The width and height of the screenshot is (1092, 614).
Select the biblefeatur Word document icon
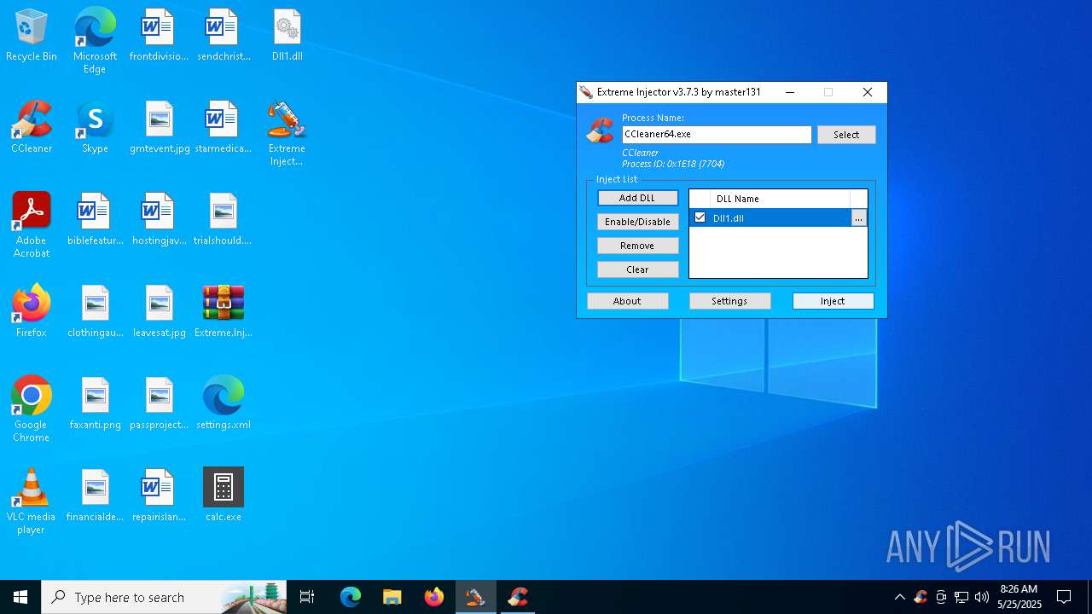coord(96,220)
